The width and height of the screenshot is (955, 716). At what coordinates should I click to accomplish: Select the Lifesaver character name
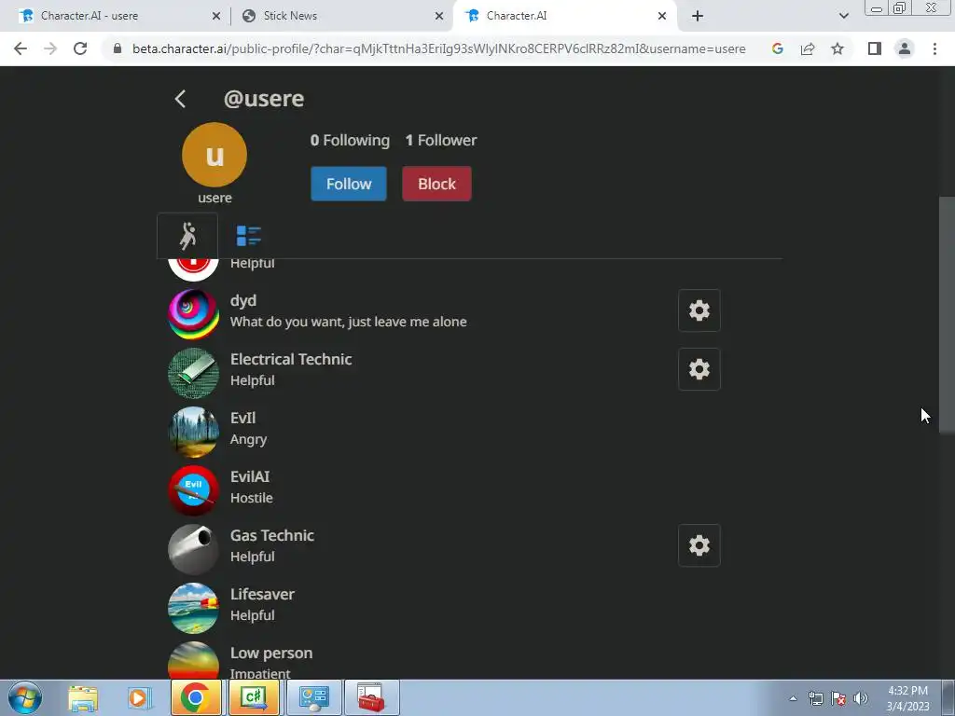[x=262, y=594]
